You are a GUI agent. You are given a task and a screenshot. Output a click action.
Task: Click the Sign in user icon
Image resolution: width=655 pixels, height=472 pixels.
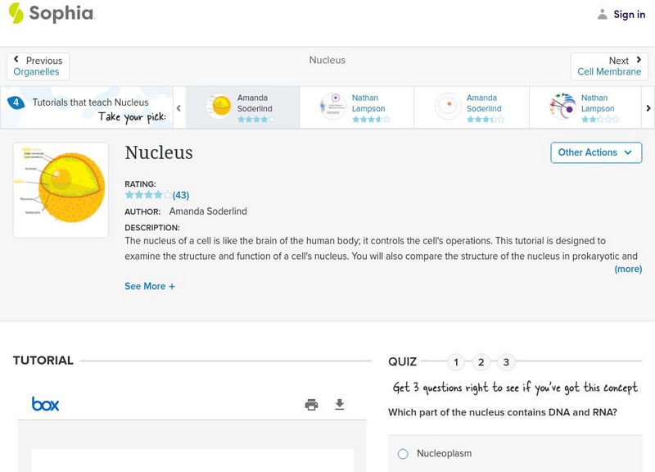click(x=603, y=14)
